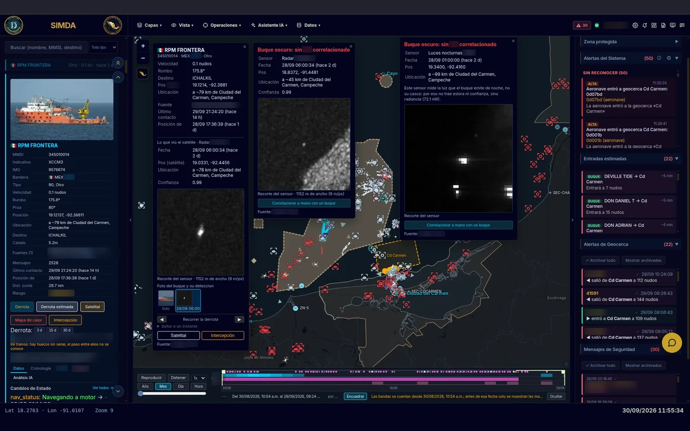Open the presentation chart icon in top bar
The image size is (690, 431).
pyautogui.click(x=673, y=25)
